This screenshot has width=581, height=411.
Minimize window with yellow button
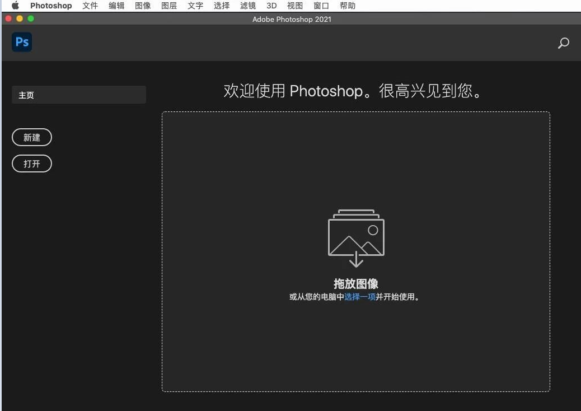pyautogui.click(x=20, y=18)
